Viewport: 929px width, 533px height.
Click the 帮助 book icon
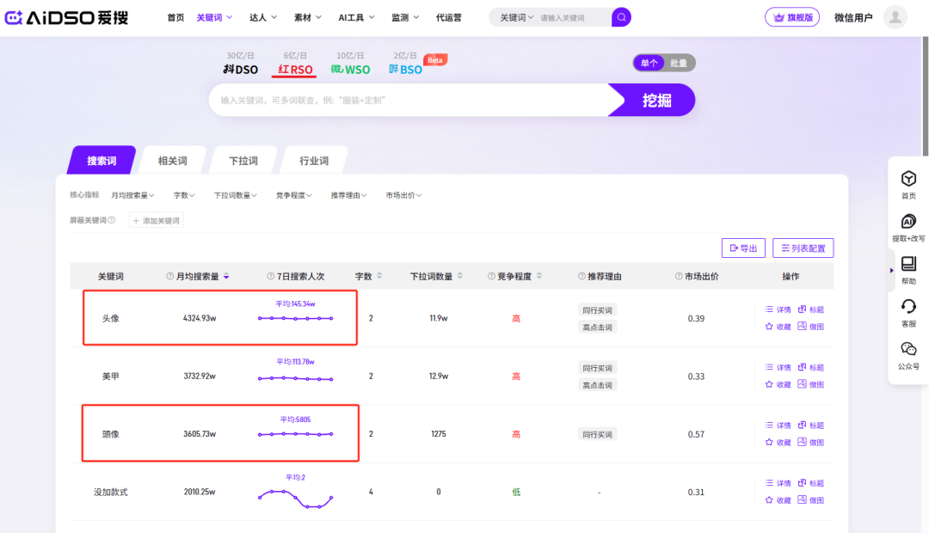[x=908, y=265]
